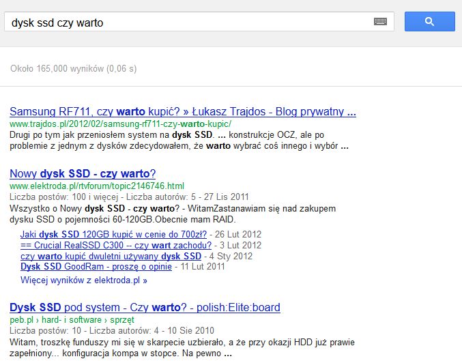Click the '3 Lut 2012' date text
This screenshot has height=361, width=462.
click(240, 245)
